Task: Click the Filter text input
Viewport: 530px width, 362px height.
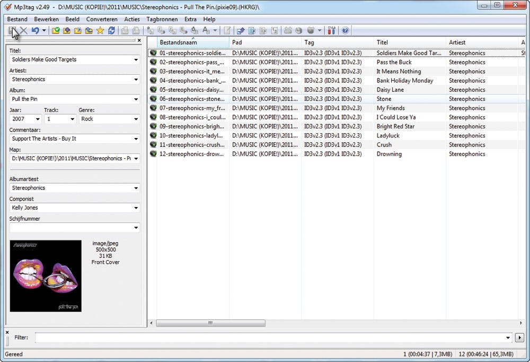Action: point(270,338)
